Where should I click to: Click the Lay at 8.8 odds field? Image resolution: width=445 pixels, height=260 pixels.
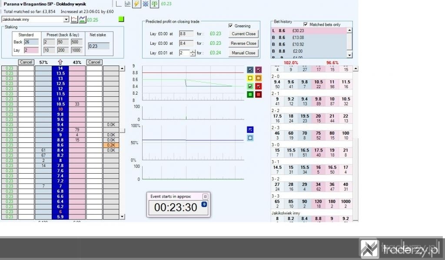click(x=186, y=34)
